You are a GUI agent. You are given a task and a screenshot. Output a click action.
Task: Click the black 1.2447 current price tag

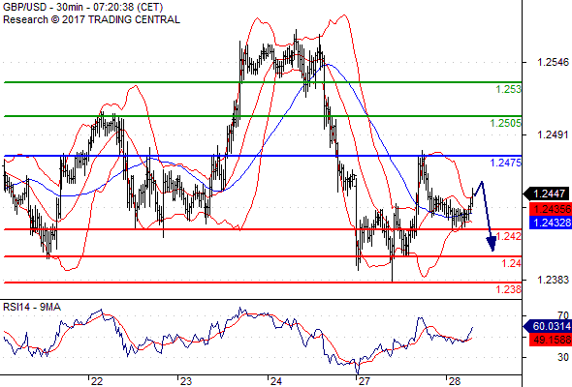pos(547,193)
